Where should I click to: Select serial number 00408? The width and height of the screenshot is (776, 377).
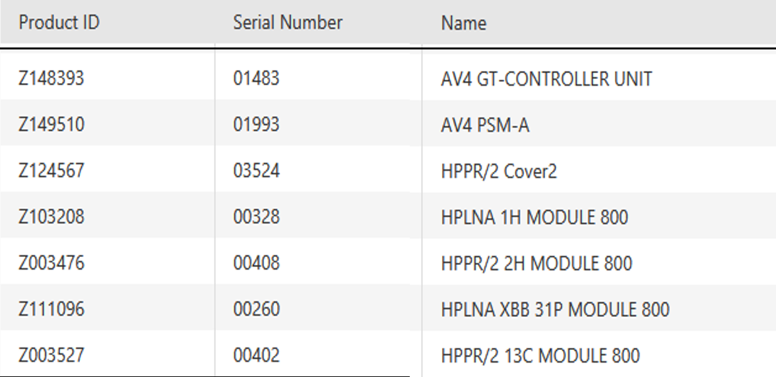(x=256, y=263)
